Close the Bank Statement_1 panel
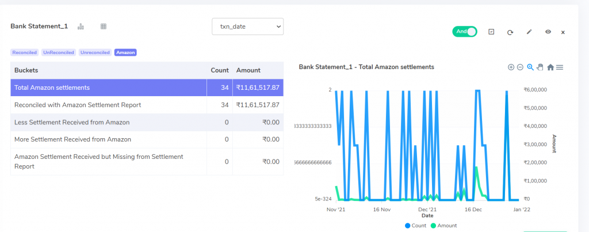 point(563,32)
